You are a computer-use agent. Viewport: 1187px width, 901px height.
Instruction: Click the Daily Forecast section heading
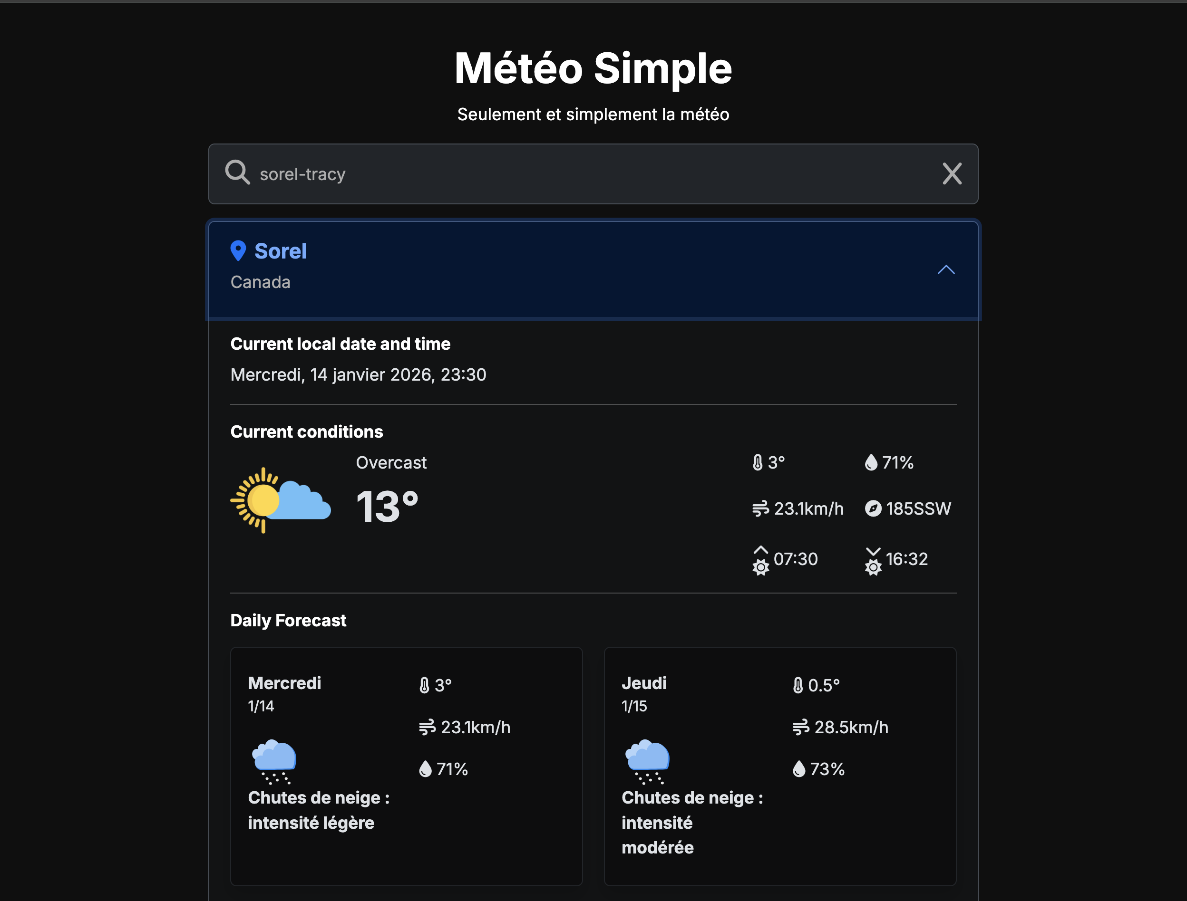(x=288, y=621)
